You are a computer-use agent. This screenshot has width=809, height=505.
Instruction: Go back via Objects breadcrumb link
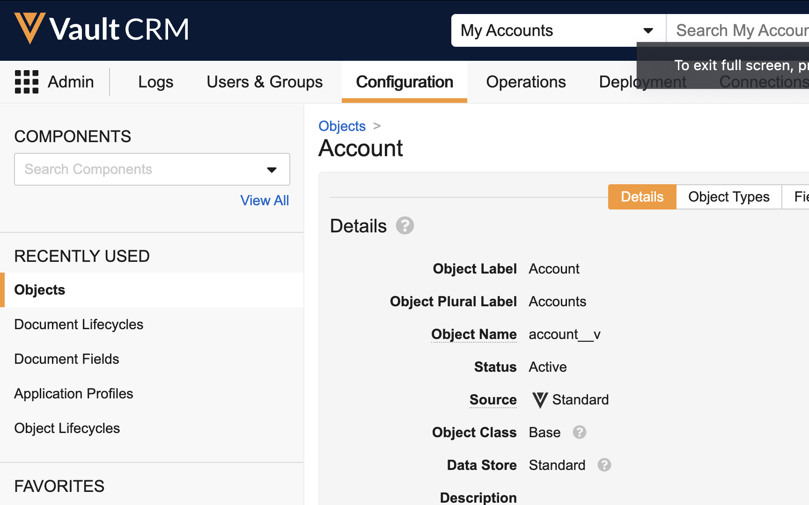click(342, 126)
